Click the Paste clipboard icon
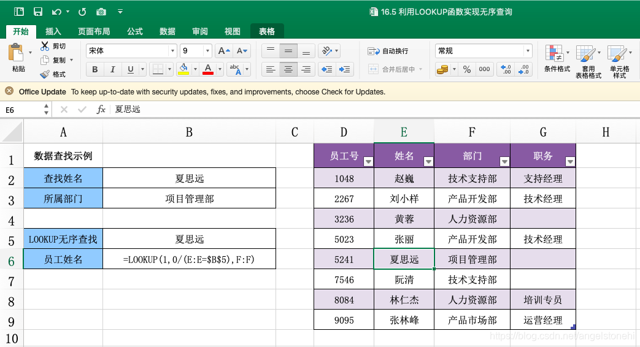The width and height of the screenshot is (640, 347). tap(16, 53)
